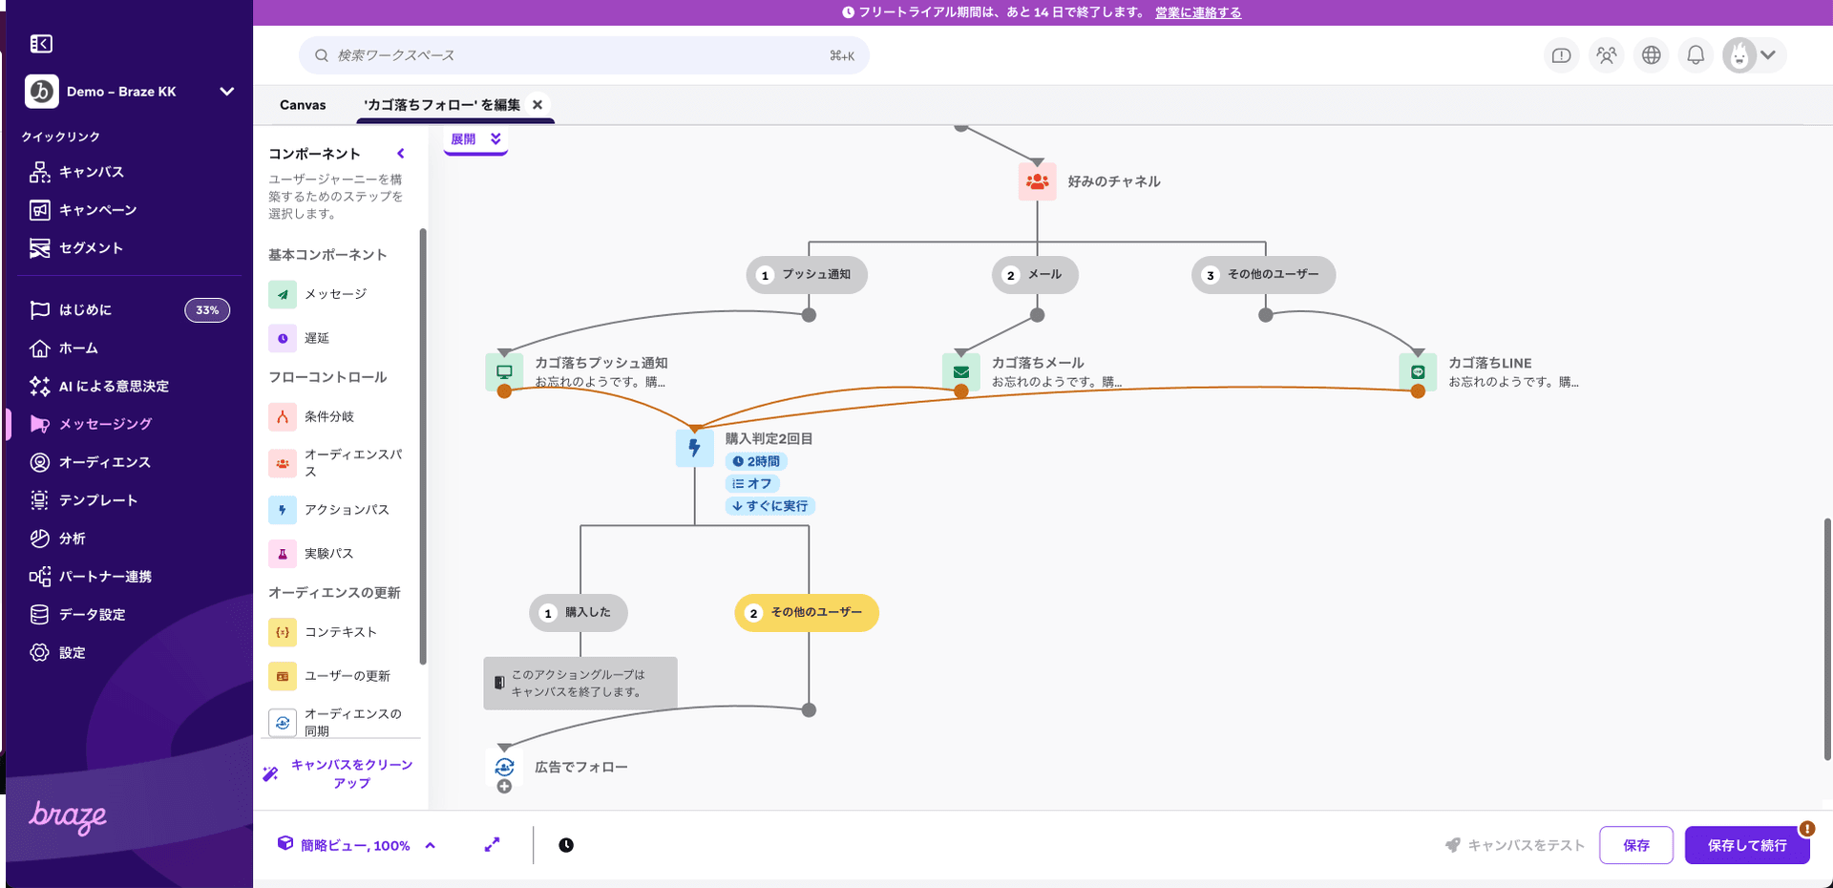Click the 条件分岐 condition split icon

pyautogui.click(x=283, y=415)
